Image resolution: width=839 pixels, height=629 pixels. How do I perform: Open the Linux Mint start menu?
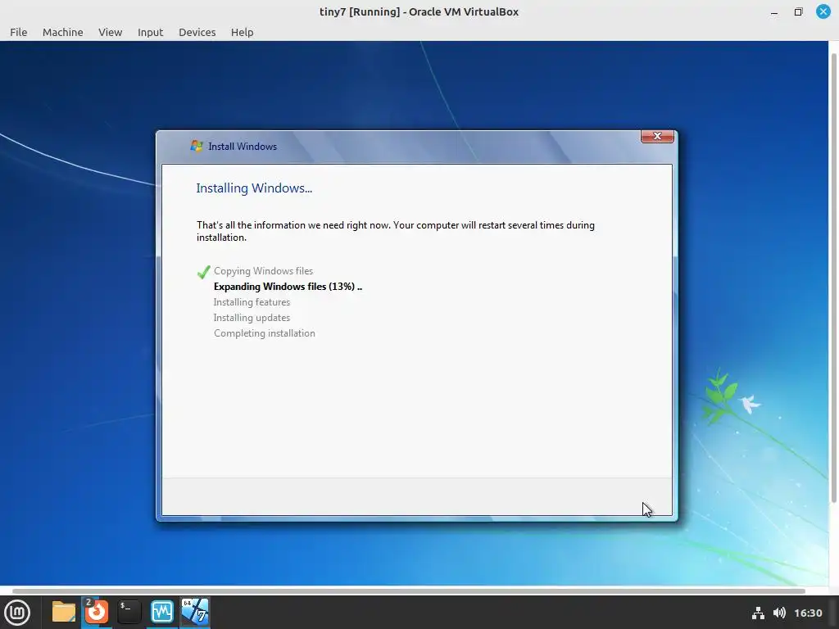(x=17, y=613)
